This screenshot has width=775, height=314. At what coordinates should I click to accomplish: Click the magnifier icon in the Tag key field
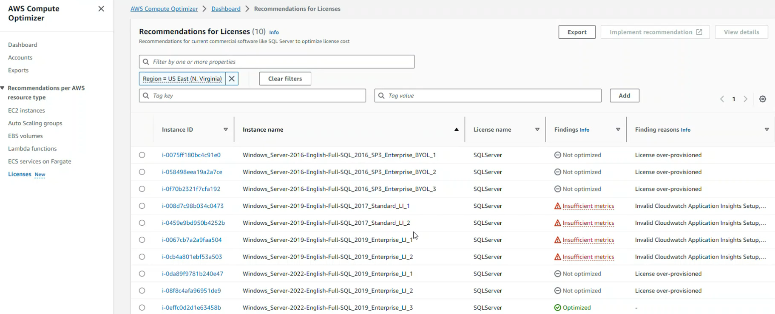coord(146,96)
